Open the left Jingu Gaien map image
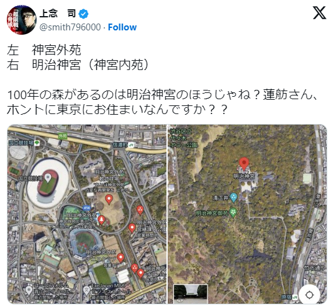336x305 pixels. [x=87, y=214]
